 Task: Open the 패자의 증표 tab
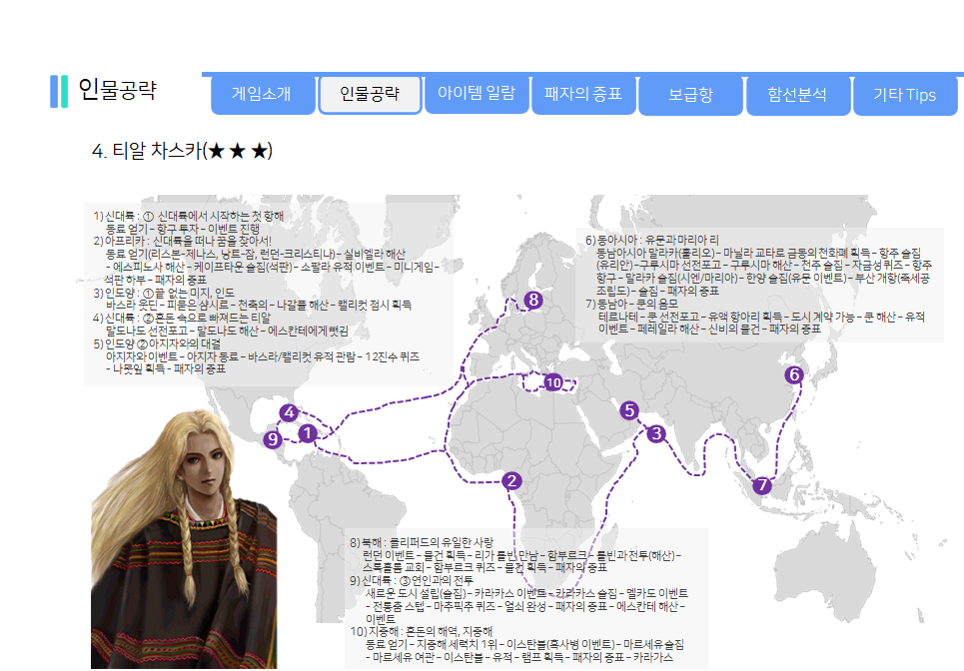point(583,95)
